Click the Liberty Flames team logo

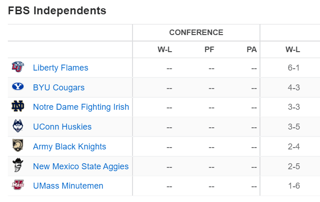18,67
